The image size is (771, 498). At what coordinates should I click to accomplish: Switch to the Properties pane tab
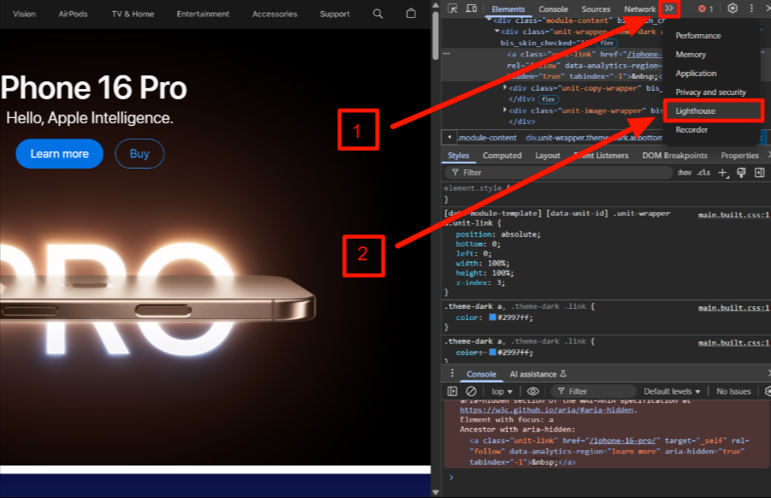point(739,156)
